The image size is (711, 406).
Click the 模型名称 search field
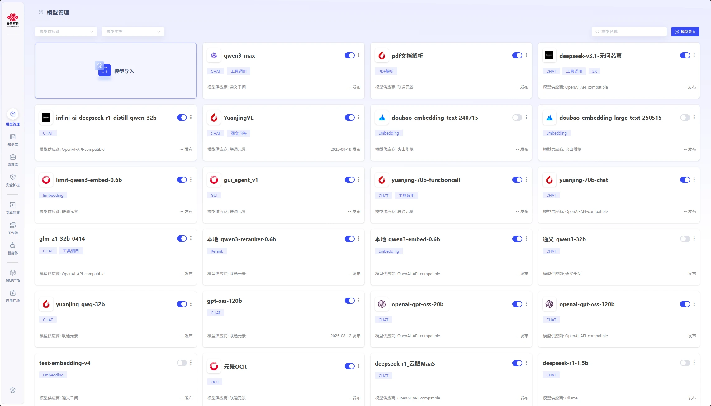(x=629, y=31)
